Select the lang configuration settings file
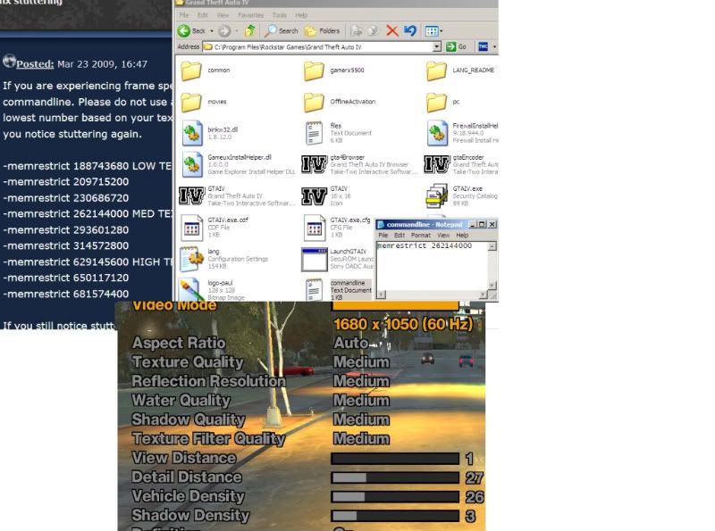The image size is (715, 531). (x=223, y=259)
